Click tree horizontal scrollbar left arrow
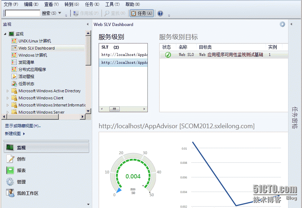 (x=4, y=116)
